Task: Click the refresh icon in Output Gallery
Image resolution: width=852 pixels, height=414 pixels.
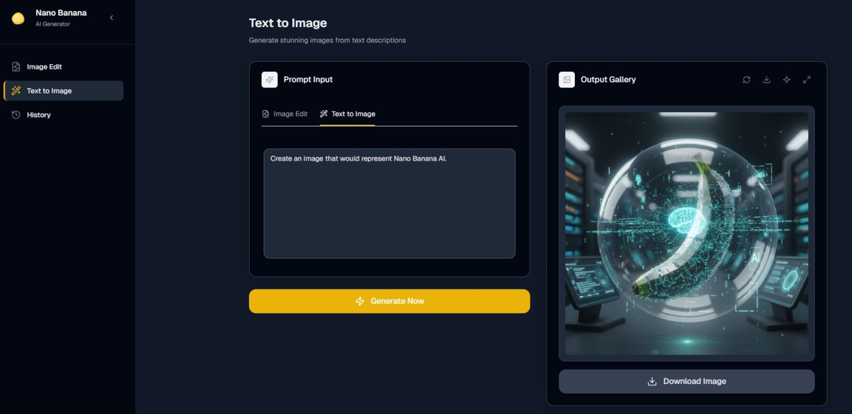Action: 746,80
